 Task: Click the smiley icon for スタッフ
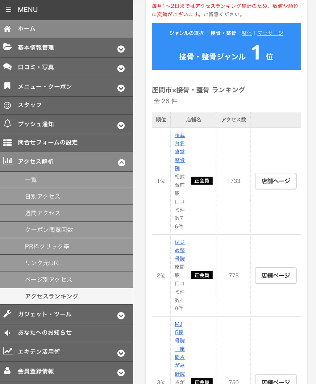point(7,105)
